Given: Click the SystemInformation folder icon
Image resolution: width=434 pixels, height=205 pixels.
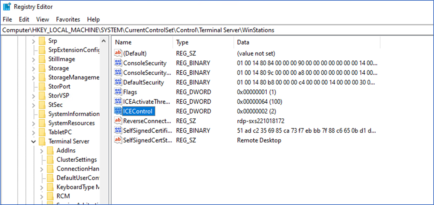Looking at the screenshot, I should coord(42,114).
